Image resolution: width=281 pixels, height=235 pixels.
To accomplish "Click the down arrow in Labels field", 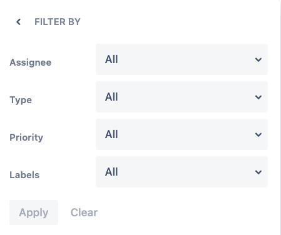I will click(x=258, y=172).
